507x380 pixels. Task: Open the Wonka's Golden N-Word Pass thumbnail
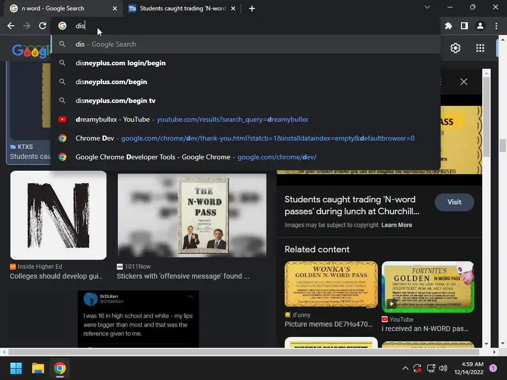(331, 284)
